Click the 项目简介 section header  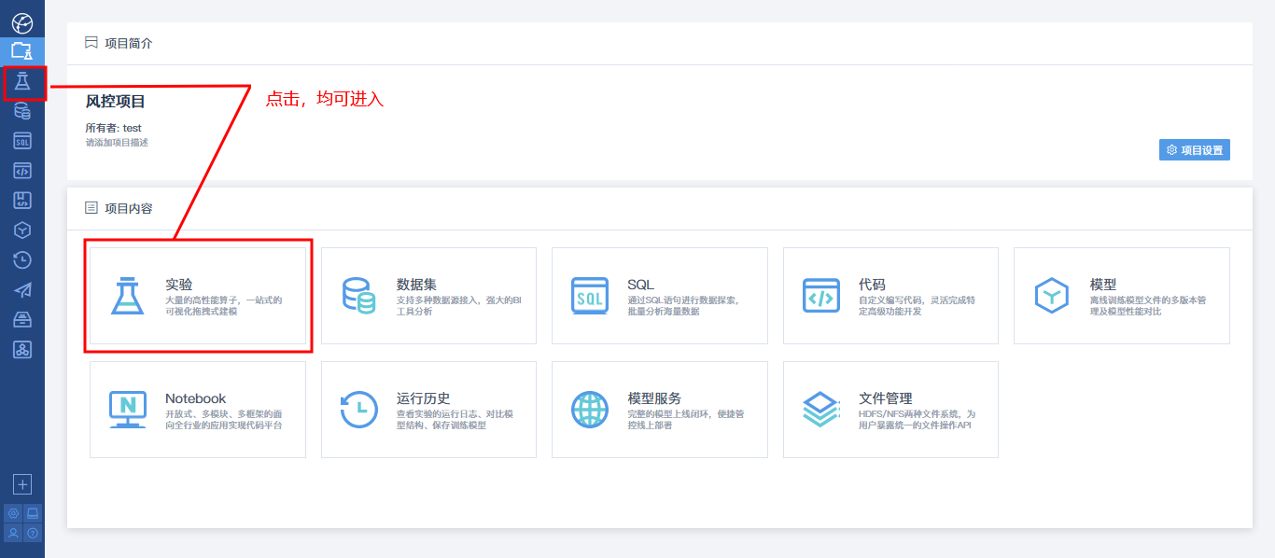click(129, 43)
